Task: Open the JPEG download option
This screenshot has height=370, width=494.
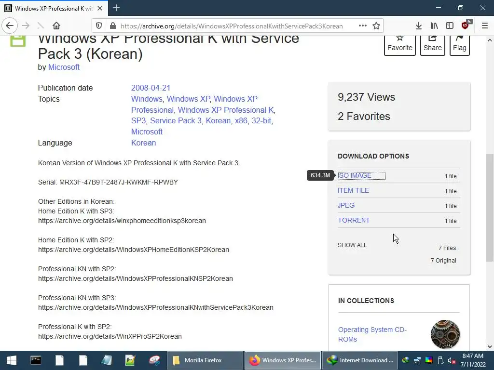Action: point(346,205)
